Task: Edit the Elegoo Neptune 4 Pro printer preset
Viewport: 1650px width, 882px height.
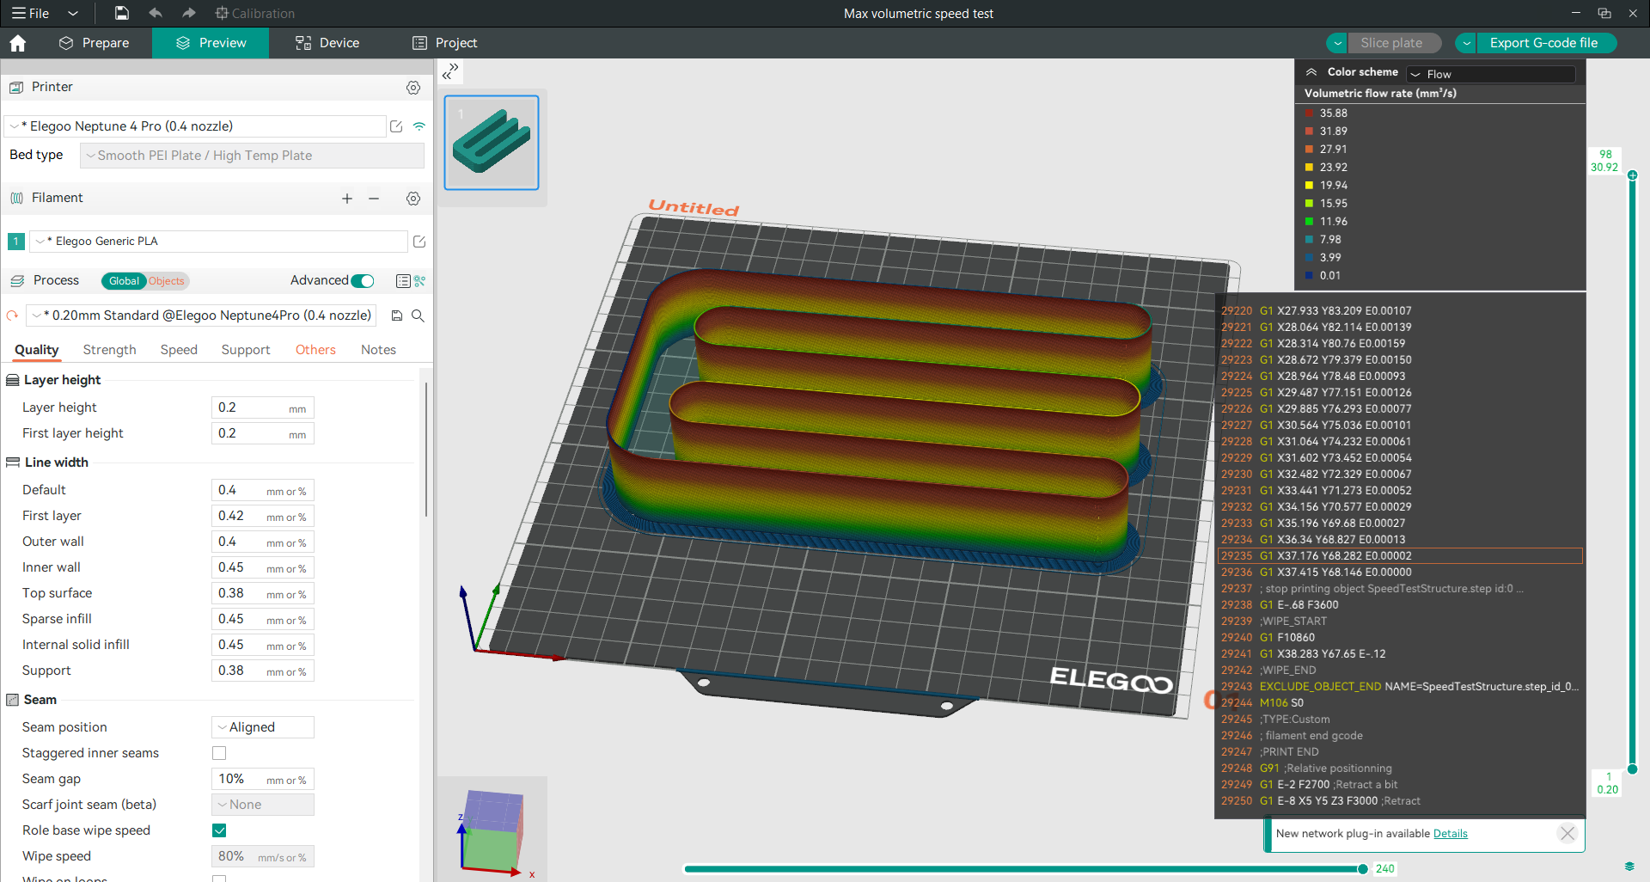Action: click(x=396, y=126)
